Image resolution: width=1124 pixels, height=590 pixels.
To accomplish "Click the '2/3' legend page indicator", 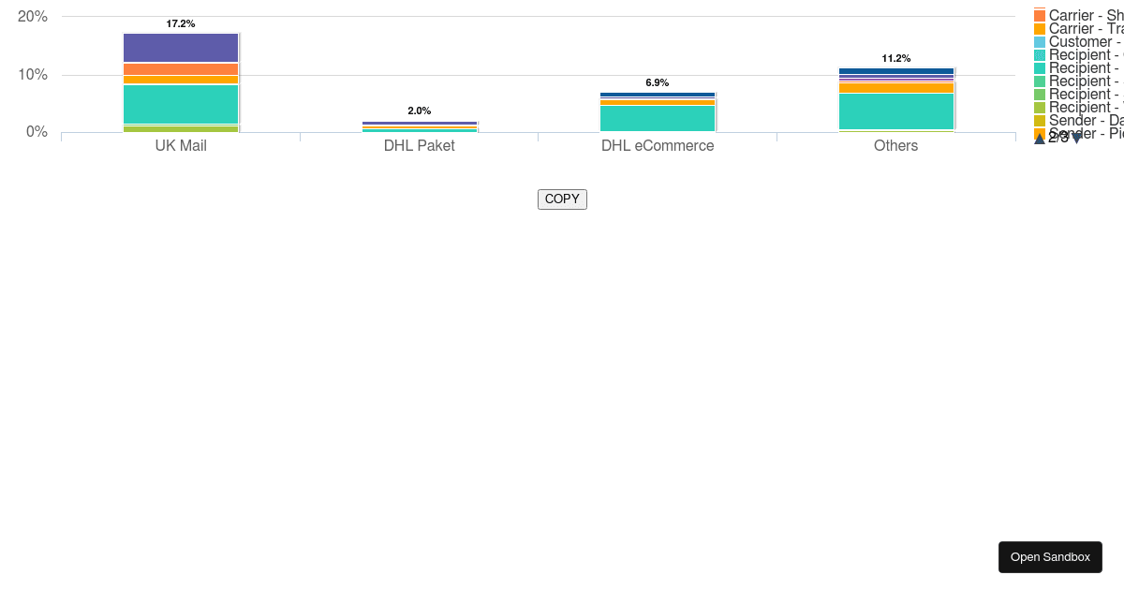I will click(1056, 137).
